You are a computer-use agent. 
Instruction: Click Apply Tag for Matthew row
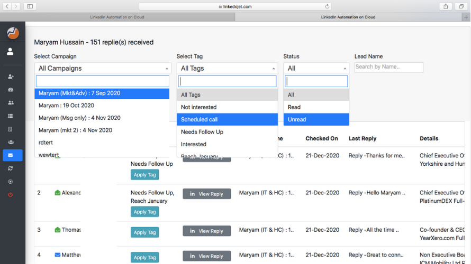pyautogui.click(x=145, y=258)
